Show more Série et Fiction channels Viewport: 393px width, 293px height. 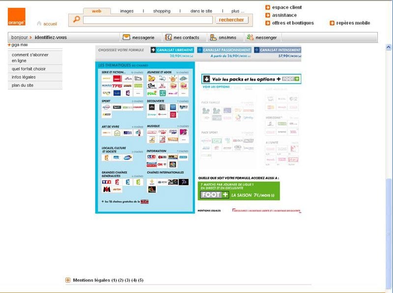[x=138, y=93]
